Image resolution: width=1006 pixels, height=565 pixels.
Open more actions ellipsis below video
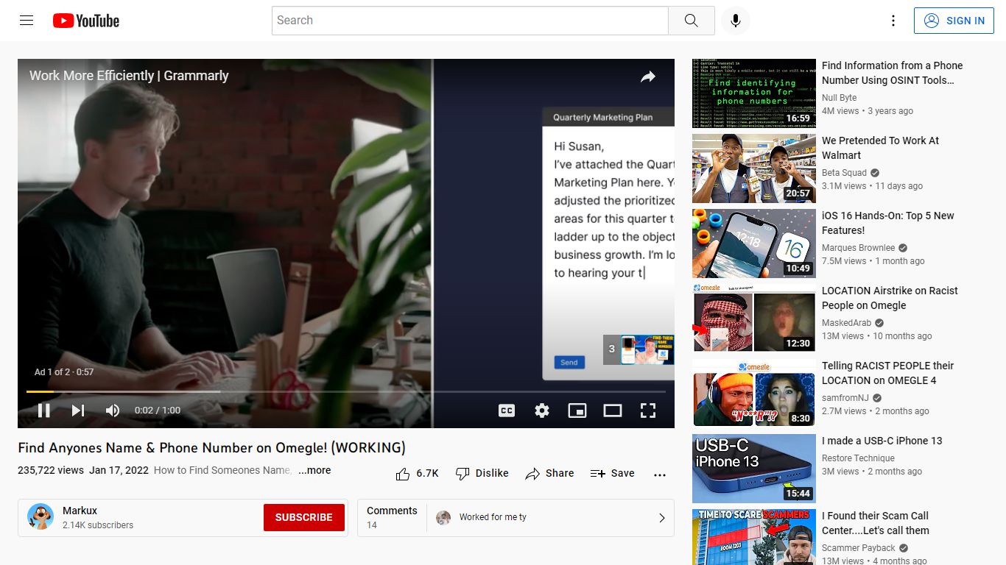(x=660, y=475)
